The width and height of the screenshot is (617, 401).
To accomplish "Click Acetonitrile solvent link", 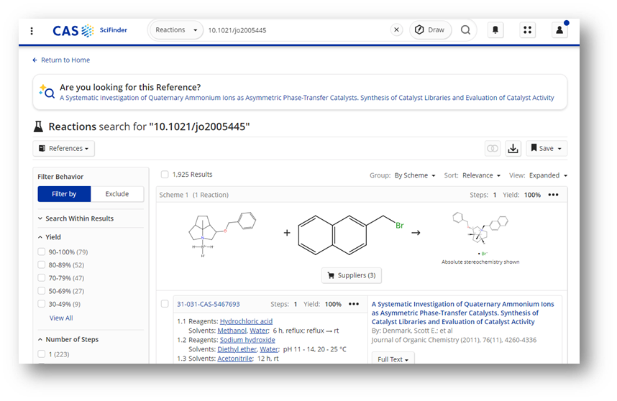I will pyautogui.click(x=235, y=359).
